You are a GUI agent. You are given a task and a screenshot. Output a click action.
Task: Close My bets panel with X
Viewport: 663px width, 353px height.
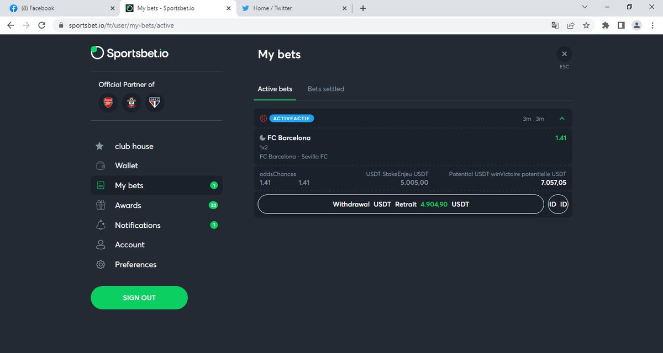click(x=564, y=54)
